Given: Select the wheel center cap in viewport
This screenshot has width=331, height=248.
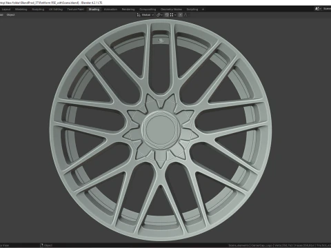Looking at the screenshot, I should point(161,130).
